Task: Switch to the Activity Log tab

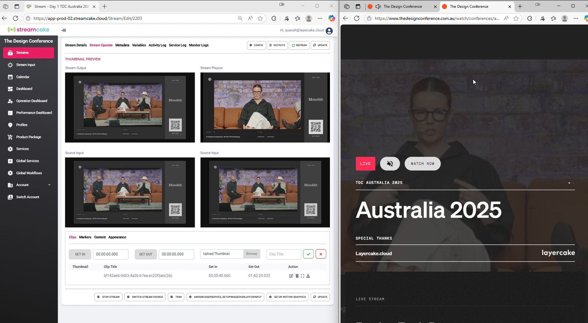Action: pos(157,45)
